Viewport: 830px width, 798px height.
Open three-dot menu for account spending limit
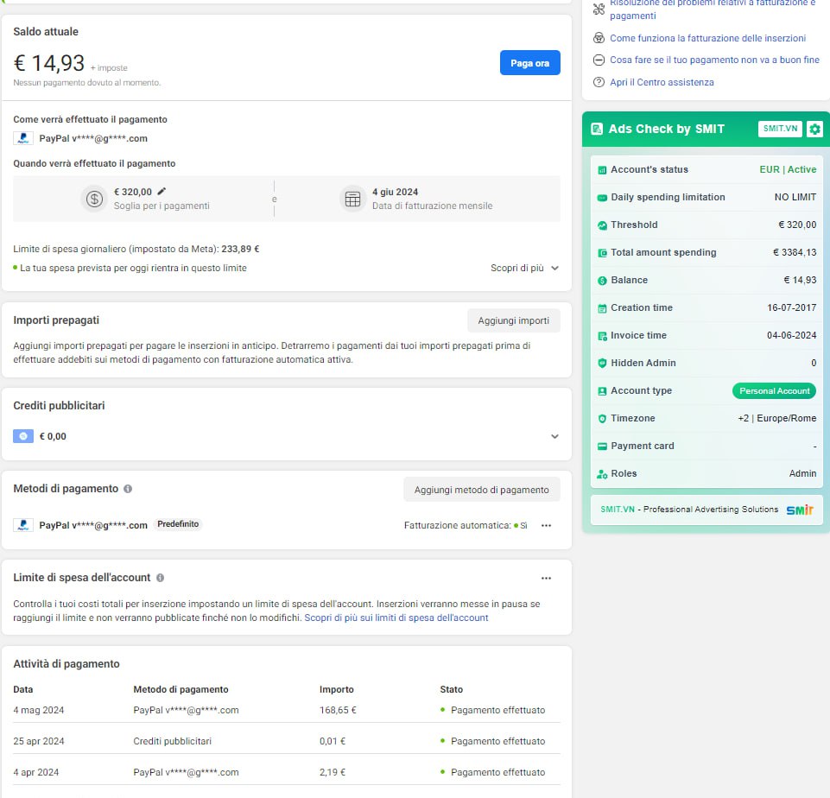(546, 578)
